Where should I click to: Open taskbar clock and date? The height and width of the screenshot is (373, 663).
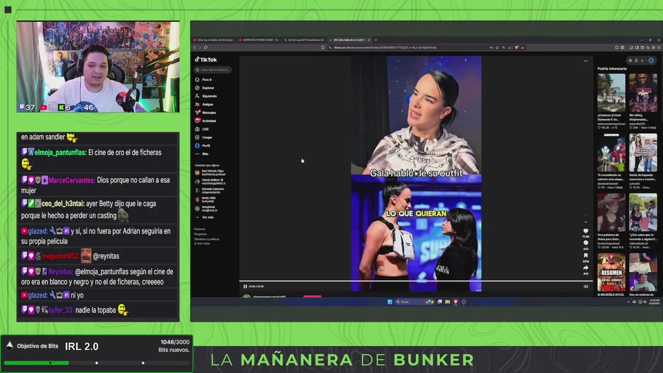(x=654, y=302)
